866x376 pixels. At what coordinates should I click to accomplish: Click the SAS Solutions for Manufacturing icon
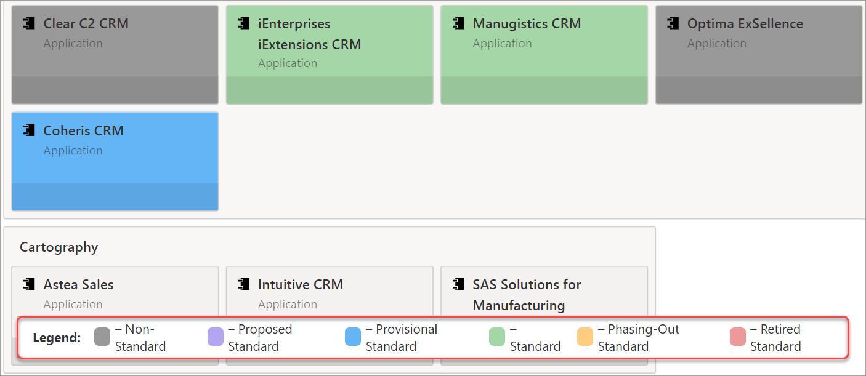coord(458,284)
